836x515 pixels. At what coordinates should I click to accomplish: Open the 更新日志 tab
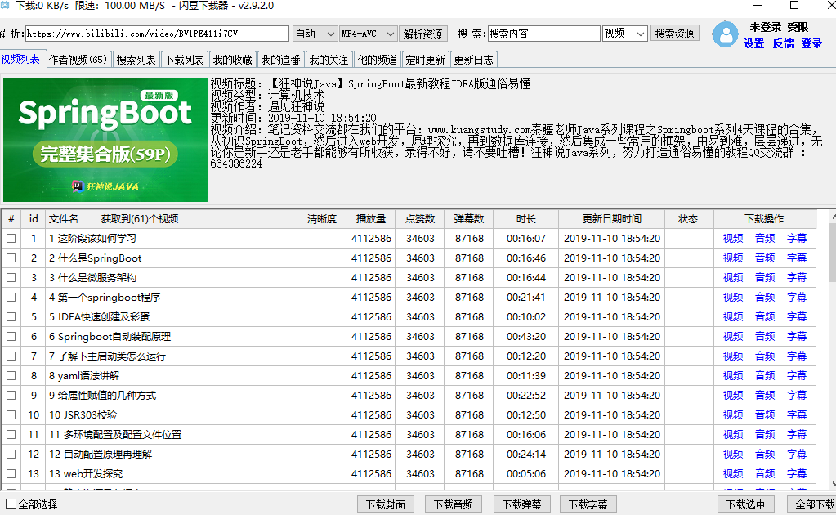tap(474, 60)
